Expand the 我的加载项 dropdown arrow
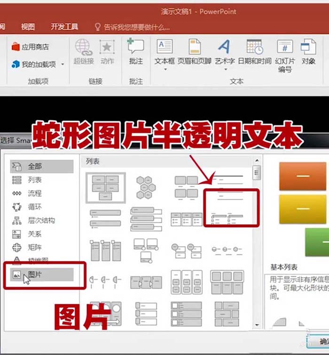 [x=63, y=65]
